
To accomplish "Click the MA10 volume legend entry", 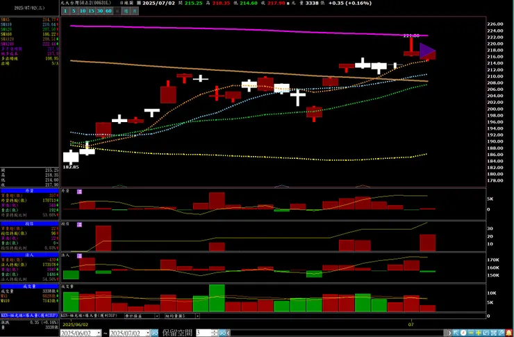I will click(x=29, y=301).
